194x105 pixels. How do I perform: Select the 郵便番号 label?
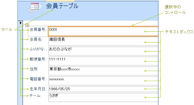click(38, 59)
